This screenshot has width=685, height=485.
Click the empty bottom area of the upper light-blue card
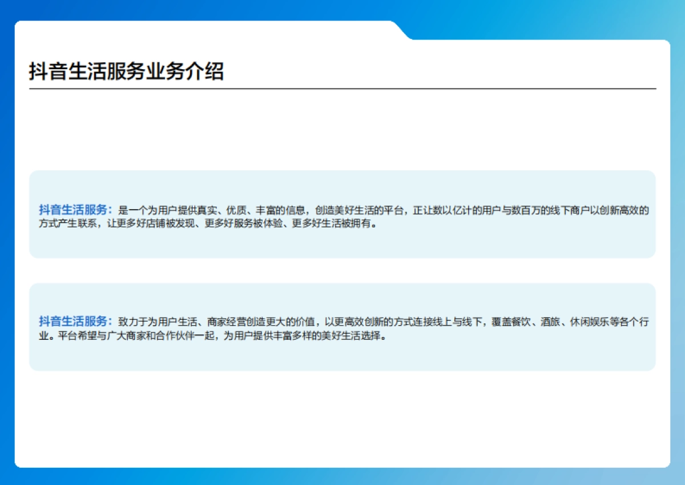tap(342, 244)
